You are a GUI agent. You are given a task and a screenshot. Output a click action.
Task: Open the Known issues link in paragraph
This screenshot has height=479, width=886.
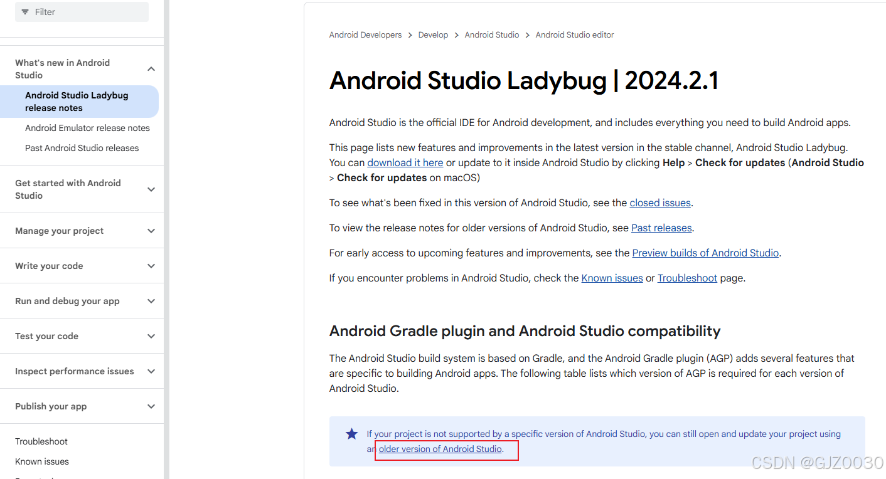[x=612, y=278]
